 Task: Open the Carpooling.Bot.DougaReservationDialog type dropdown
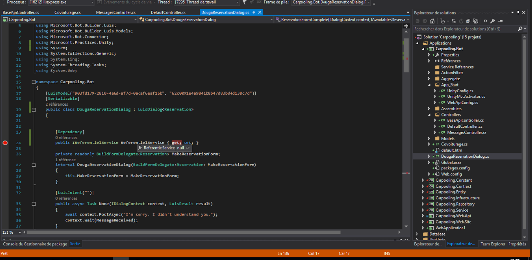206,20
